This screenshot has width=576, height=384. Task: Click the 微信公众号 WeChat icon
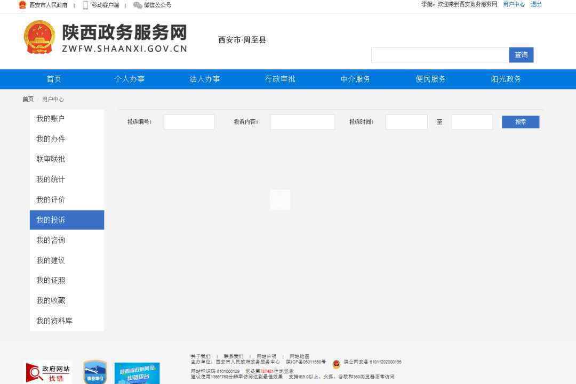[138, 5]
